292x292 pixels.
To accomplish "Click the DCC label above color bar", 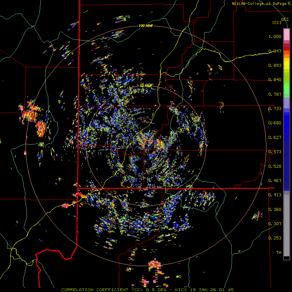I will (x=285, y=19).
